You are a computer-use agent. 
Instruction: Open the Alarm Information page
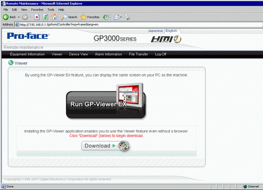pos(108,54)
